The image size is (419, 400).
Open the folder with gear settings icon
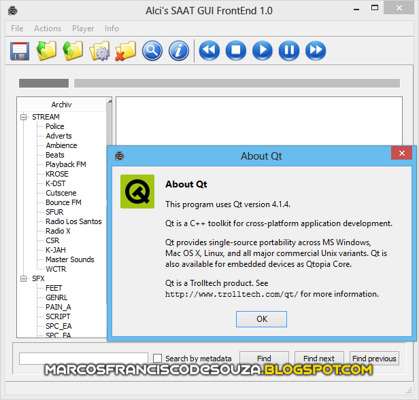tap(99, 51)
